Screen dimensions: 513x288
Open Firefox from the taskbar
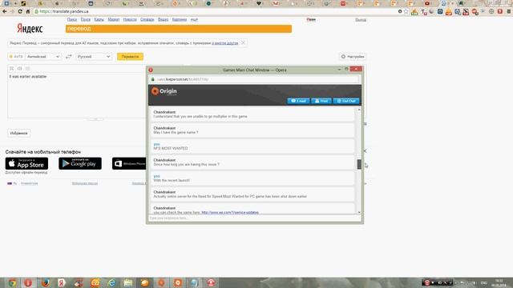pos(45,282)
